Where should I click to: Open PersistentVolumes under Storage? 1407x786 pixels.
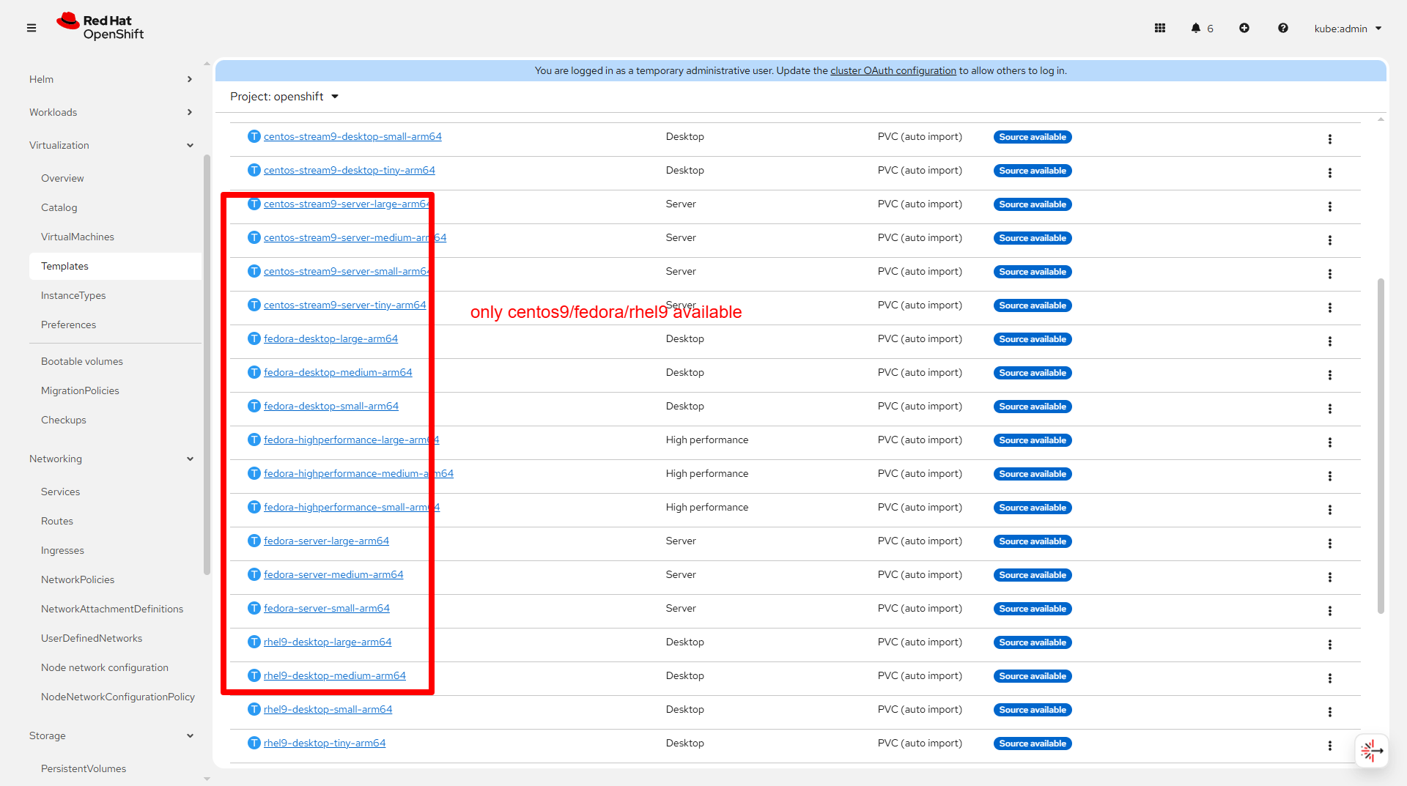tap(84, 768)
